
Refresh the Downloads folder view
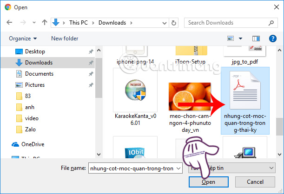(173, 23)
